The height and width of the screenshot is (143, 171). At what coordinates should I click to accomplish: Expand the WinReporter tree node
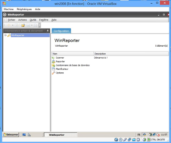(5, 35)
